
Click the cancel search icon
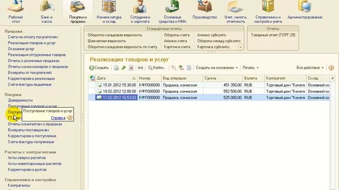pos(174,68)
